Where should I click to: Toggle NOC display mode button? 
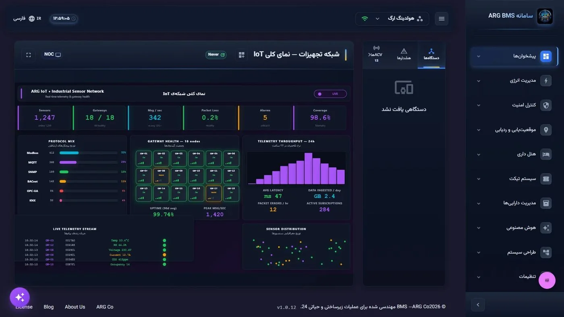(x=52, y=55)
